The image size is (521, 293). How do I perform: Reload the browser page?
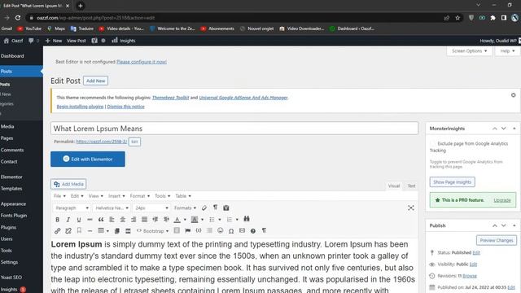point(18,18)
